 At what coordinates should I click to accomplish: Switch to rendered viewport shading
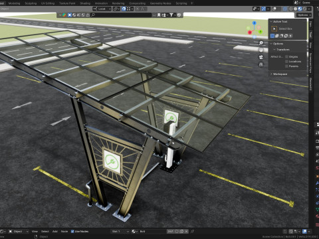pos(304,9)
